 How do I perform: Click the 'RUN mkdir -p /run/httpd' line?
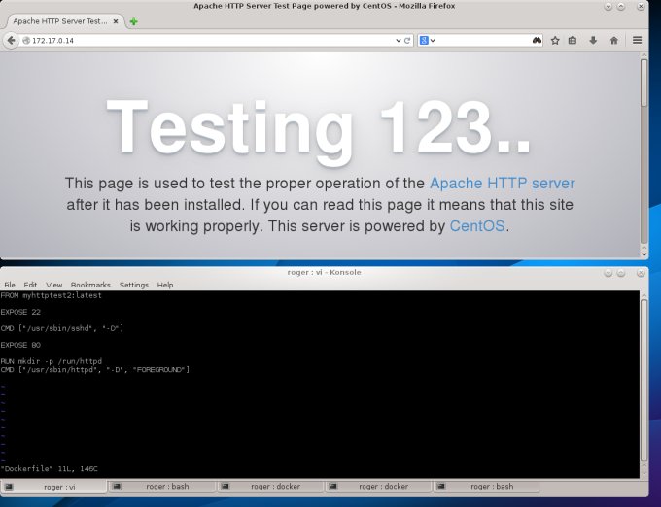tap(51, 361)
